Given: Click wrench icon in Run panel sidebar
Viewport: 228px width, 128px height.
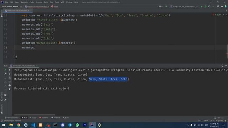Looking at the screenshot, I should pyautogui.click(x=5, y=74).
